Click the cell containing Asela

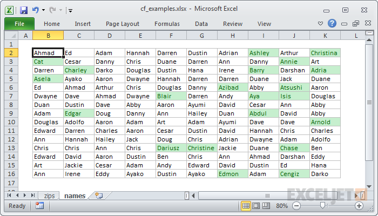[x=48, y=79]
